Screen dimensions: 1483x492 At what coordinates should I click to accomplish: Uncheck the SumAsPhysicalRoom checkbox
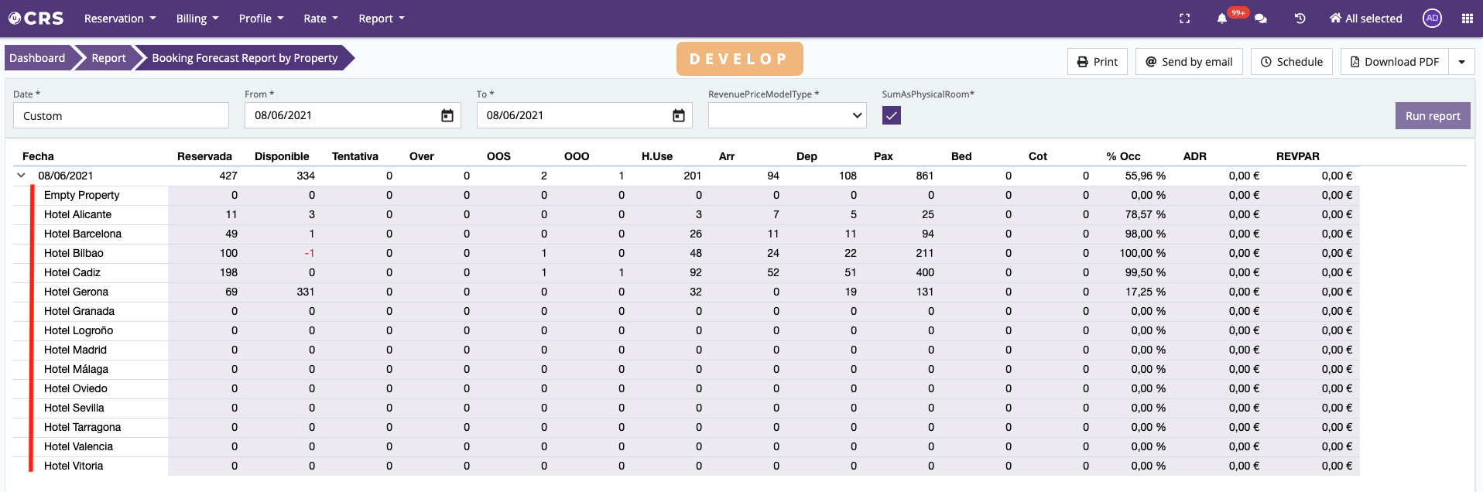tap(892, 115)
